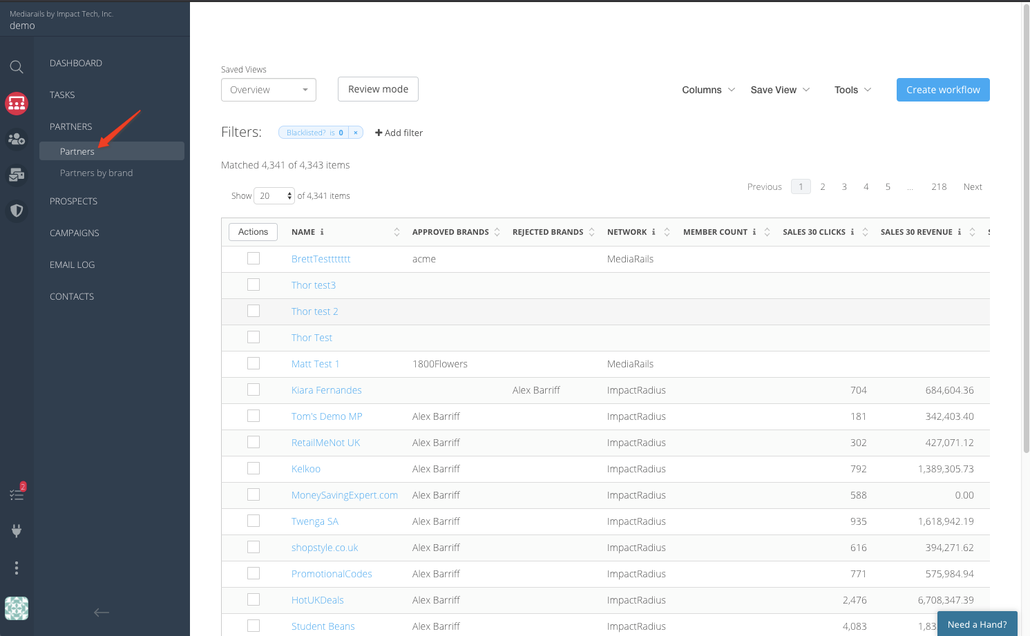Check the box next to BrettTesttttttt
The height and width of the screenshot is (636, 1030).
254,258
